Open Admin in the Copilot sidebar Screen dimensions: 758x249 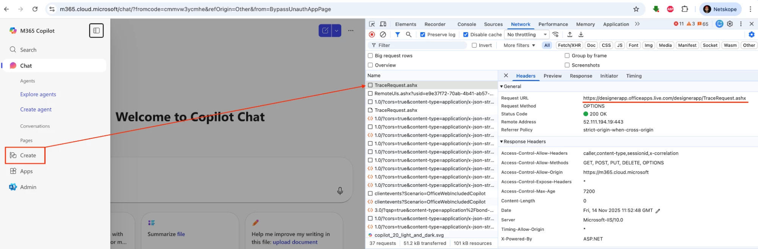23,187
